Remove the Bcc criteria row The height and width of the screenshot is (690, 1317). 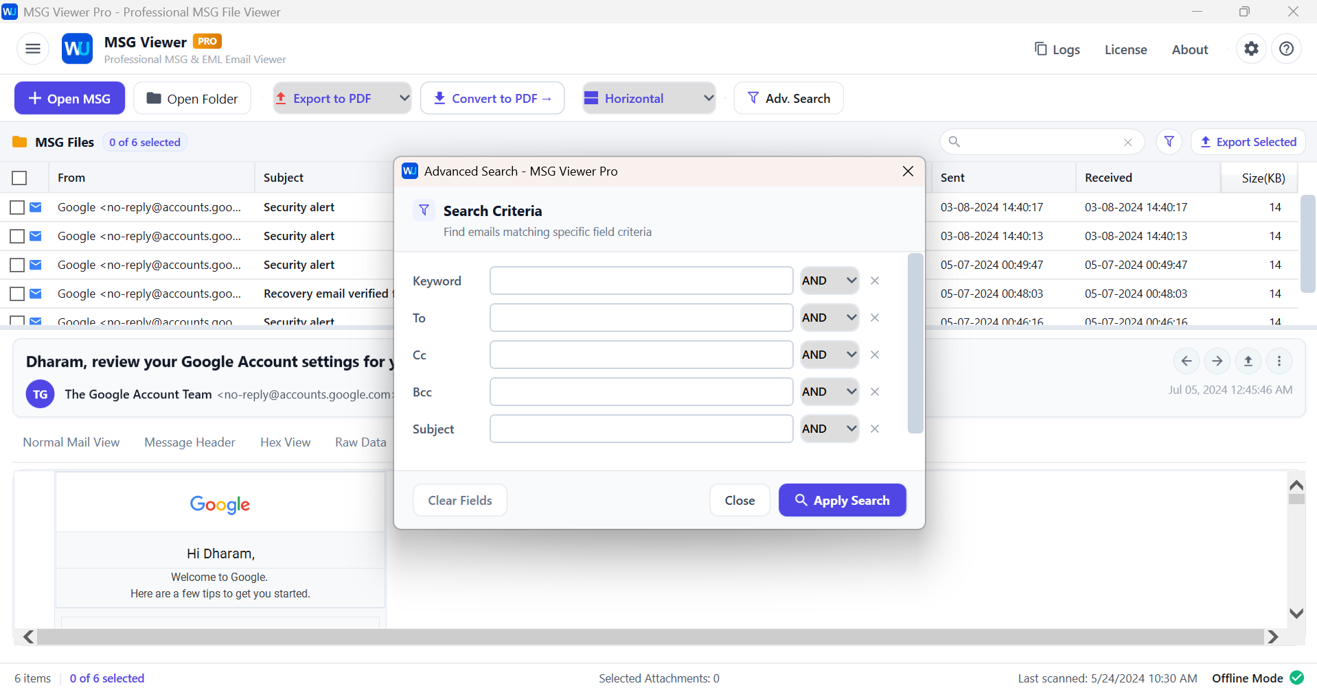point(875,392)
